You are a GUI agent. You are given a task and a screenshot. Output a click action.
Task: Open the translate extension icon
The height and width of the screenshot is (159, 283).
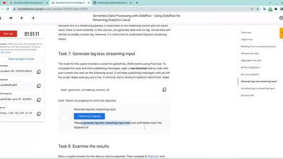pos(264,9)
